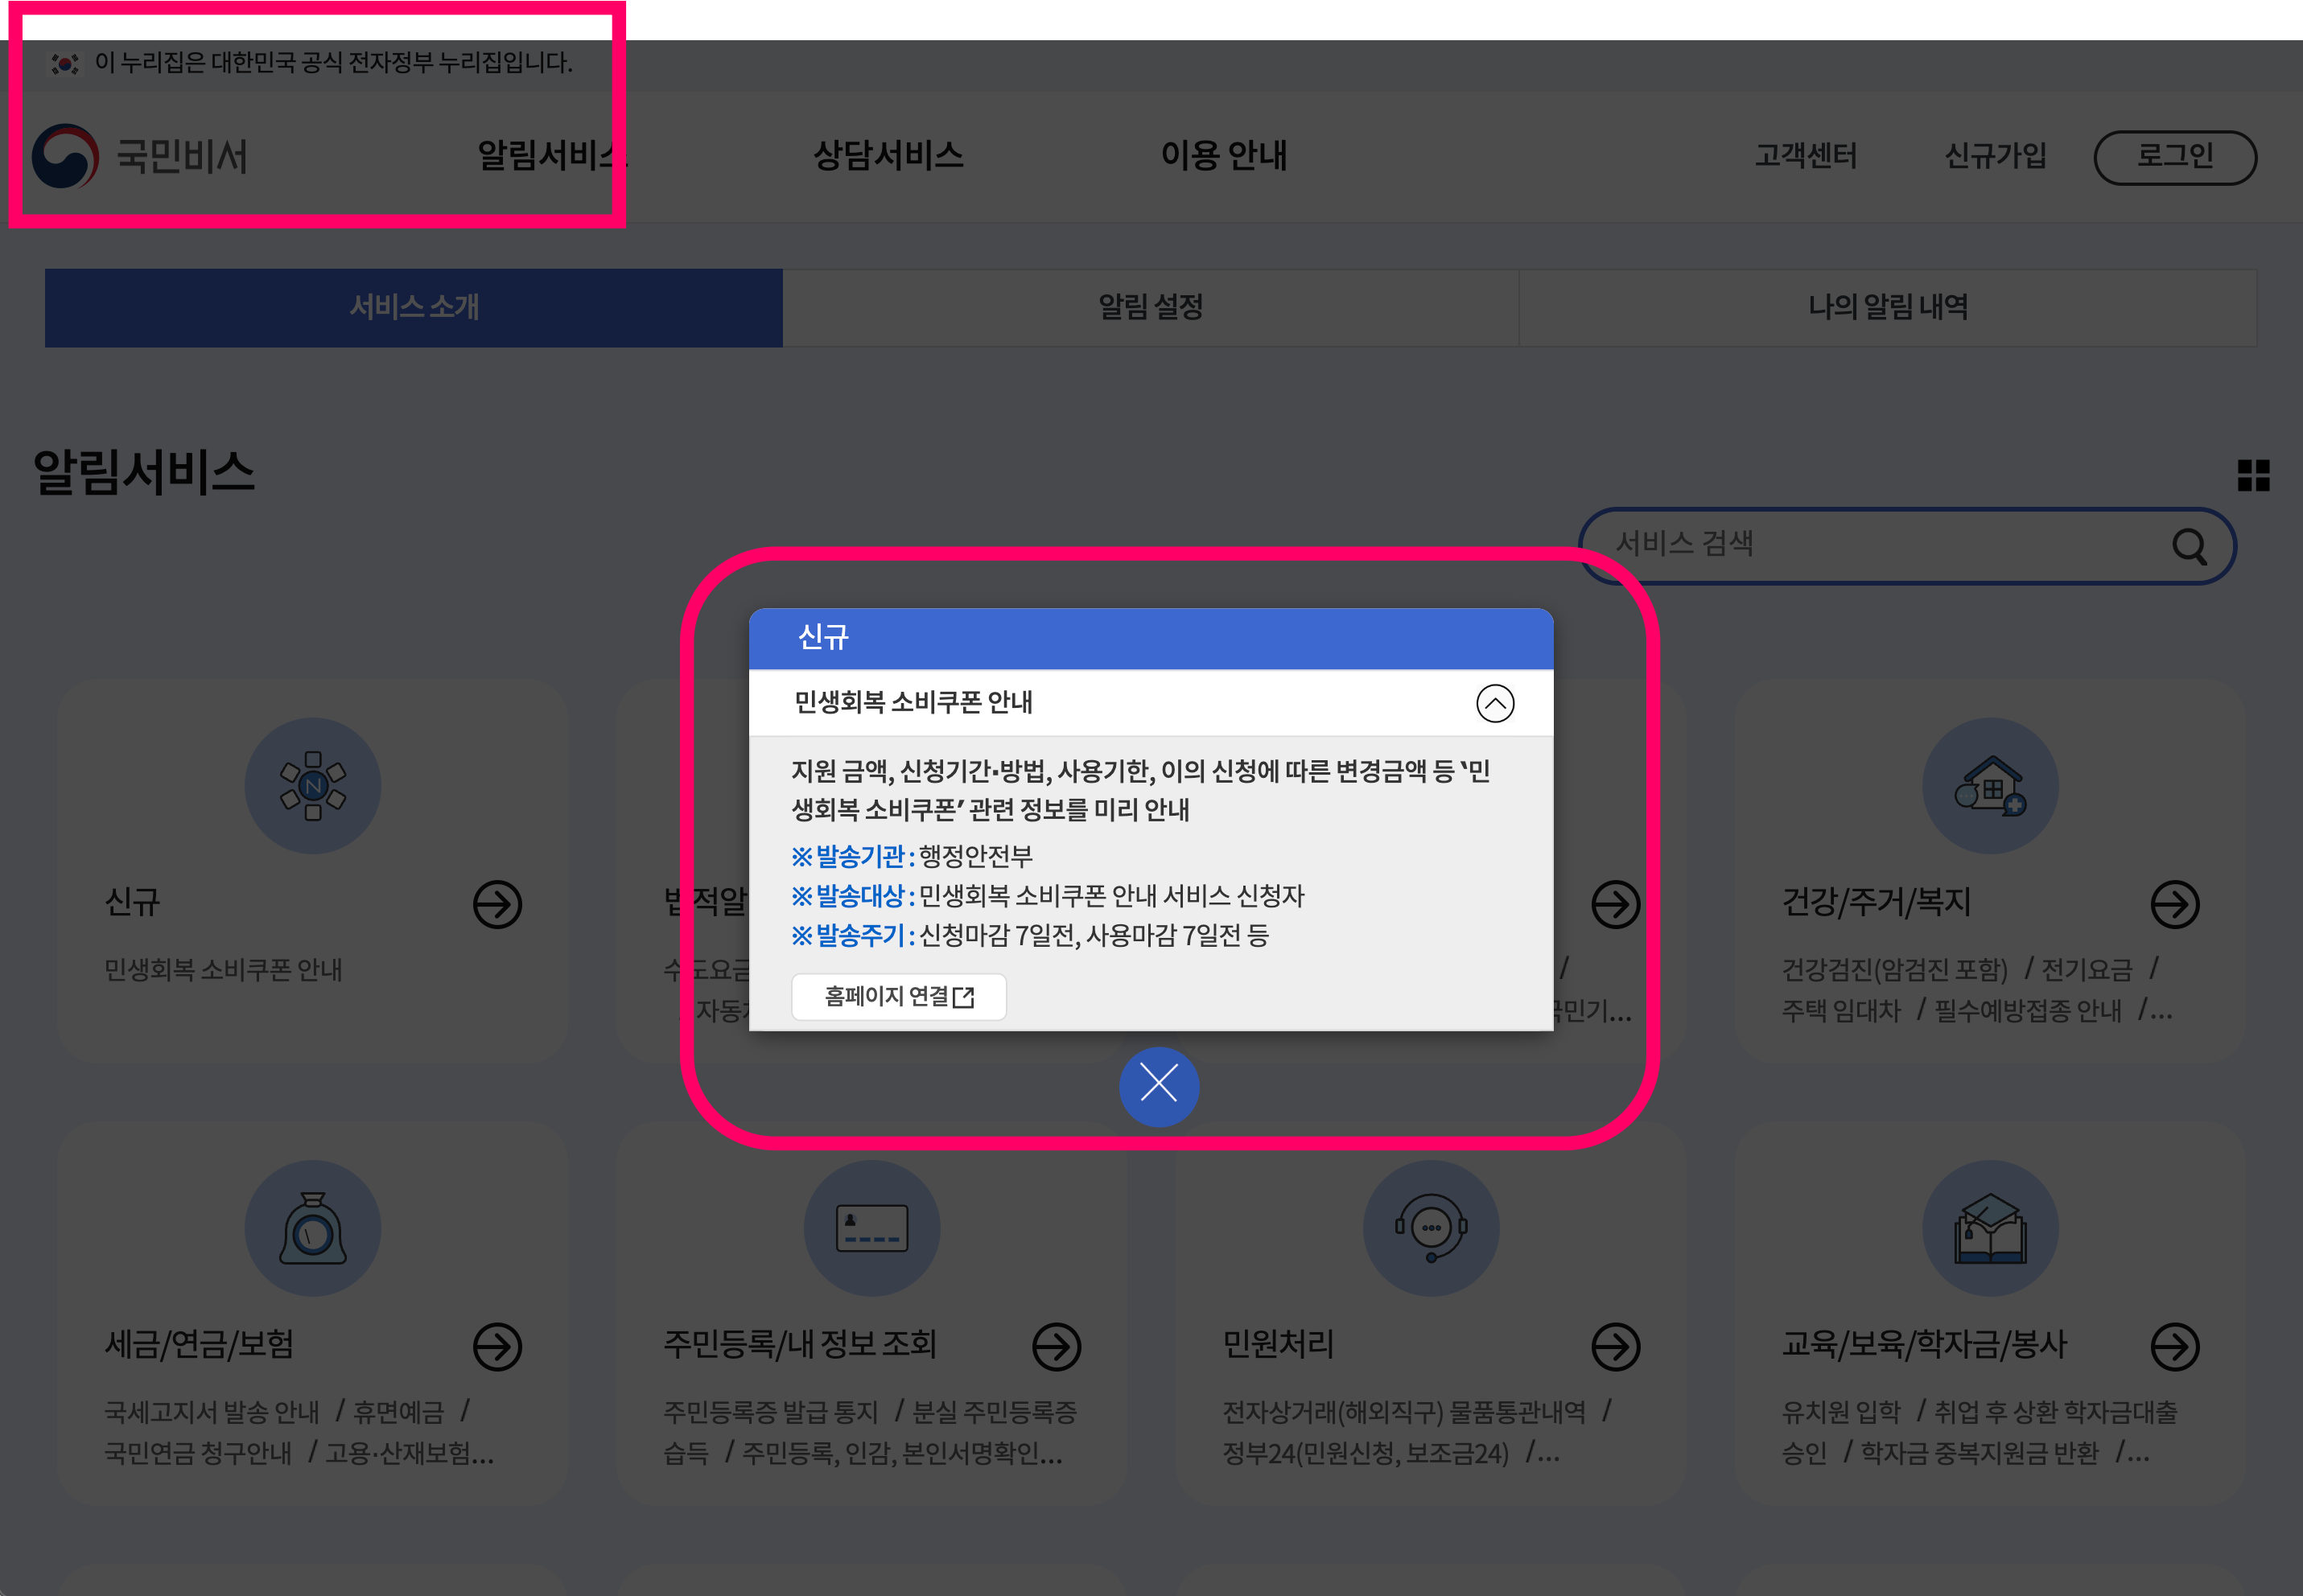The image size is (2303, 1596).
Task: Switch to the 나의 알림 내역 tab
Action: pos(1888,308)
